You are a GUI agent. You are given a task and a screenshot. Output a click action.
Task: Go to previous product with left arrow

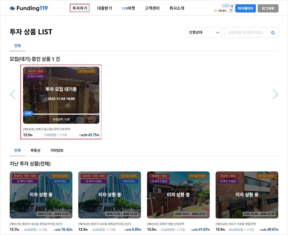pos(13,94)
